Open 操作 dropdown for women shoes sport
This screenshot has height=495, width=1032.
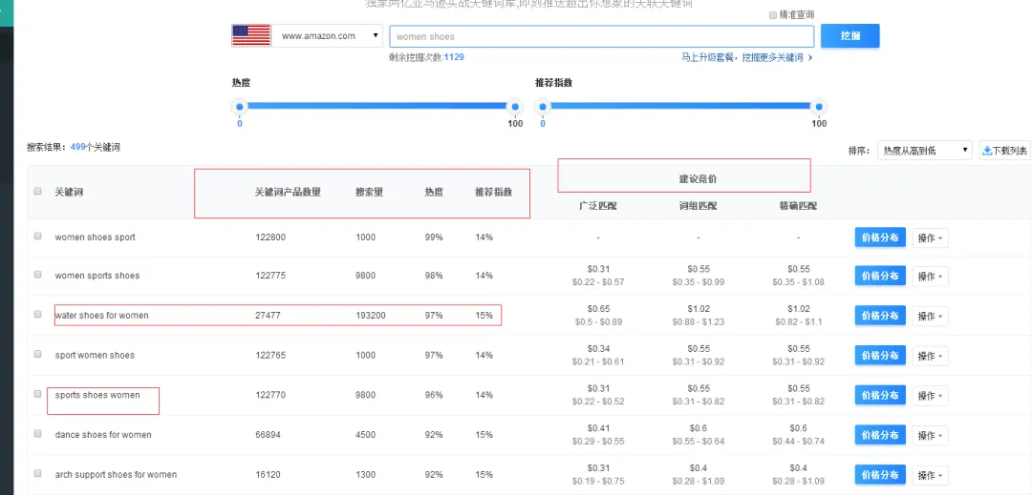(x=930, y=237)
